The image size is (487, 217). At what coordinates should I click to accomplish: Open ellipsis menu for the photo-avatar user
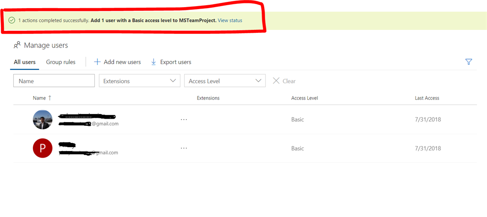(184, 119)
